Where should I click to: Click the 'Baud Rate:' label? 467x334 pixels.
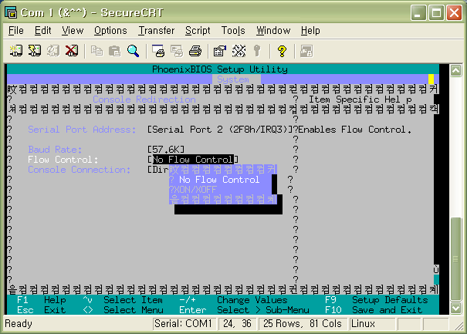tap(55, 150)
